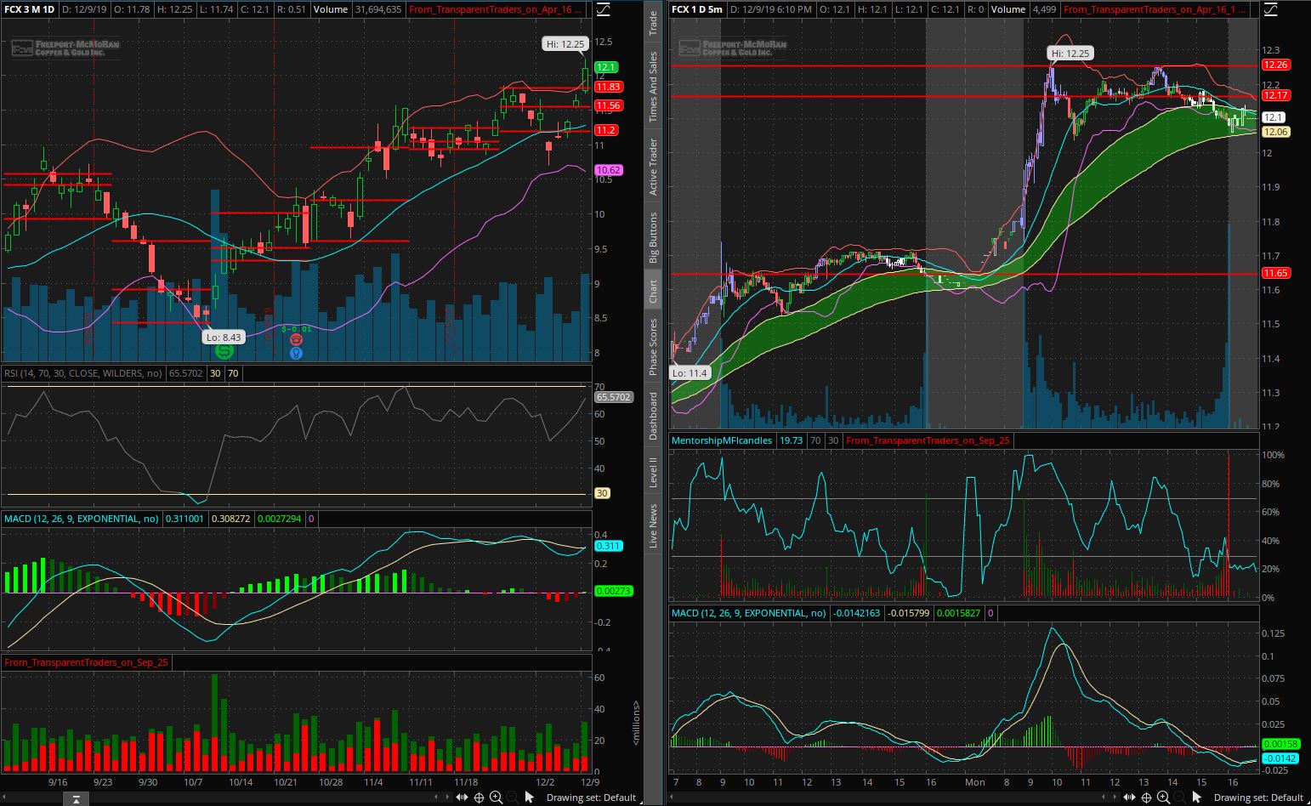Click the Lo: 11.4 bubble on the right chart

click(x=689, y=372)
